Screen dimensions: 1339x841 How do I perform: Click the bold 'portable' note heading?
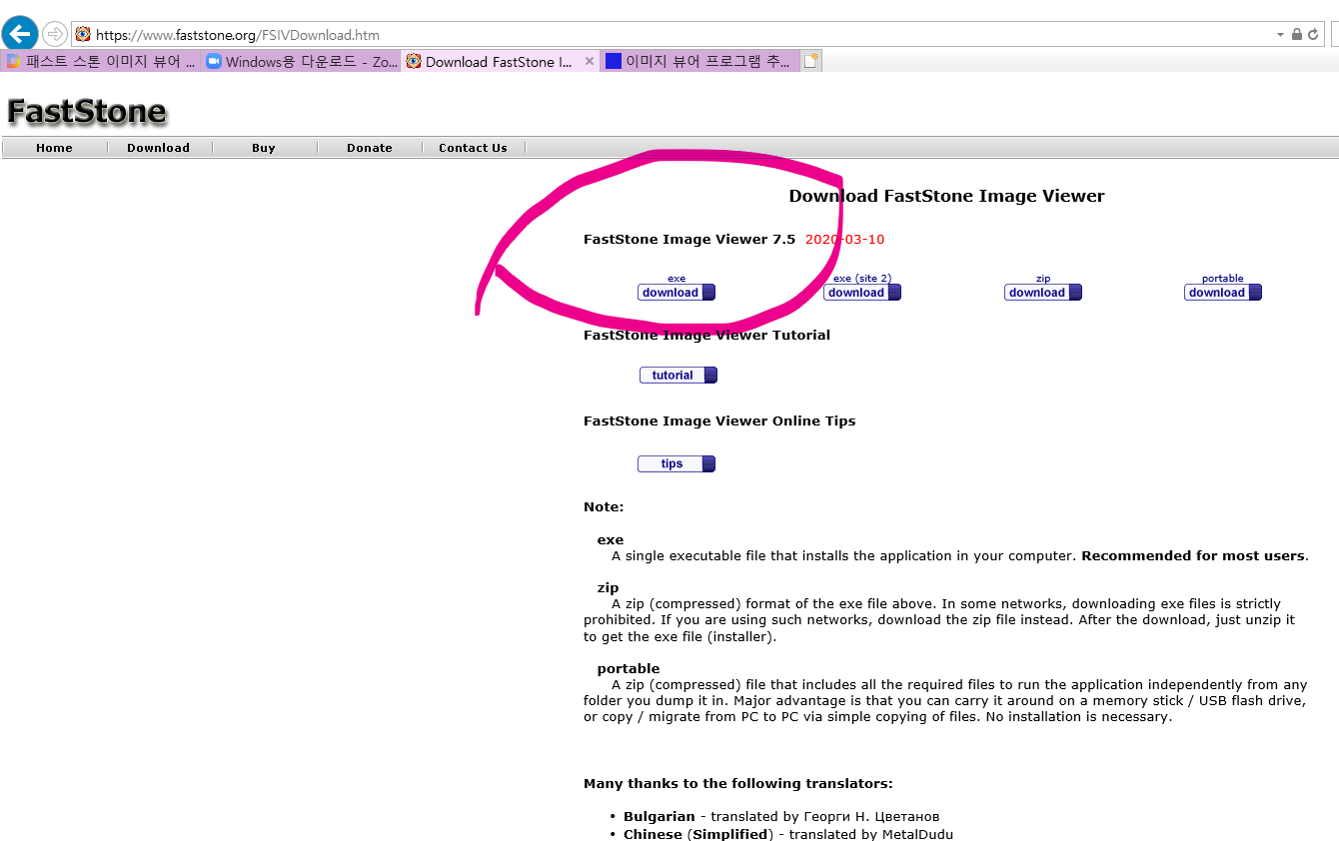coord(629,669)
